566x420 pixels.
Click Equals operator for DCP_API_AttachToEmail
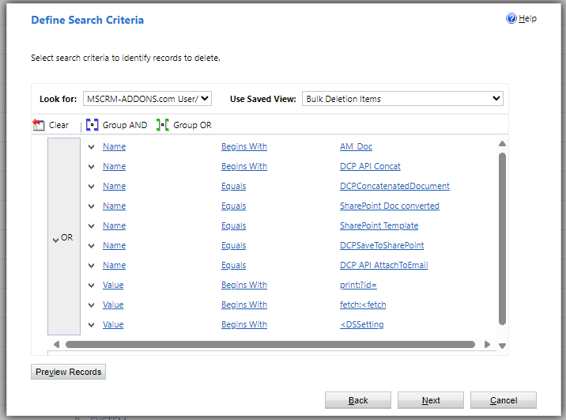coord(233,266)
